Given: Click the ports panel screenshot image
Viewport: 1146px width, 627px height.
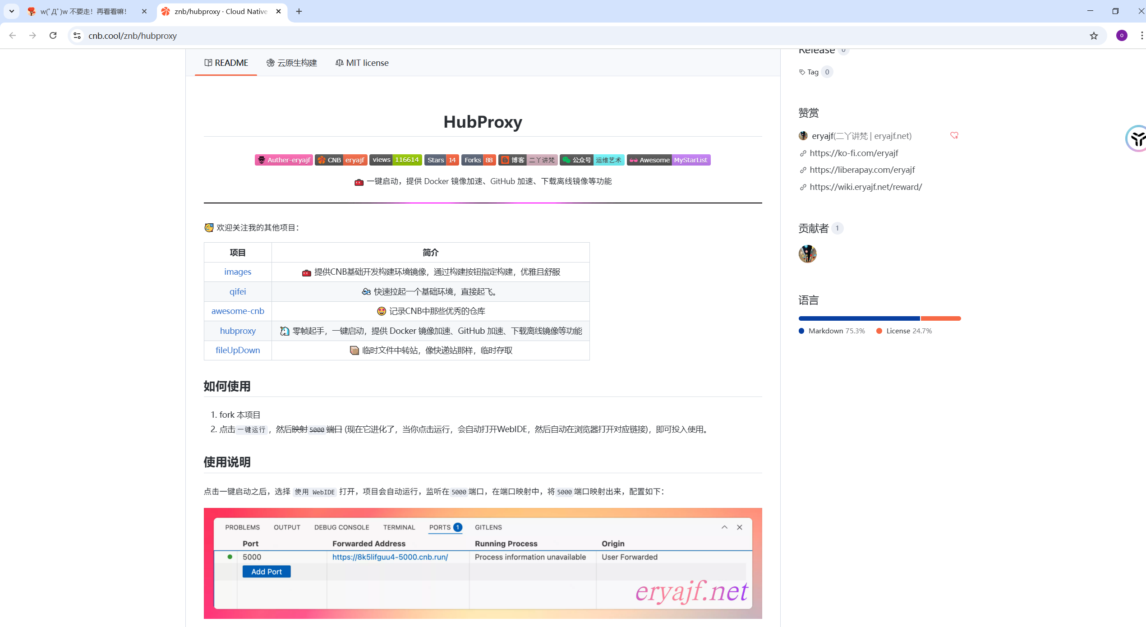Looking at the screenshot, I should 483,563.
